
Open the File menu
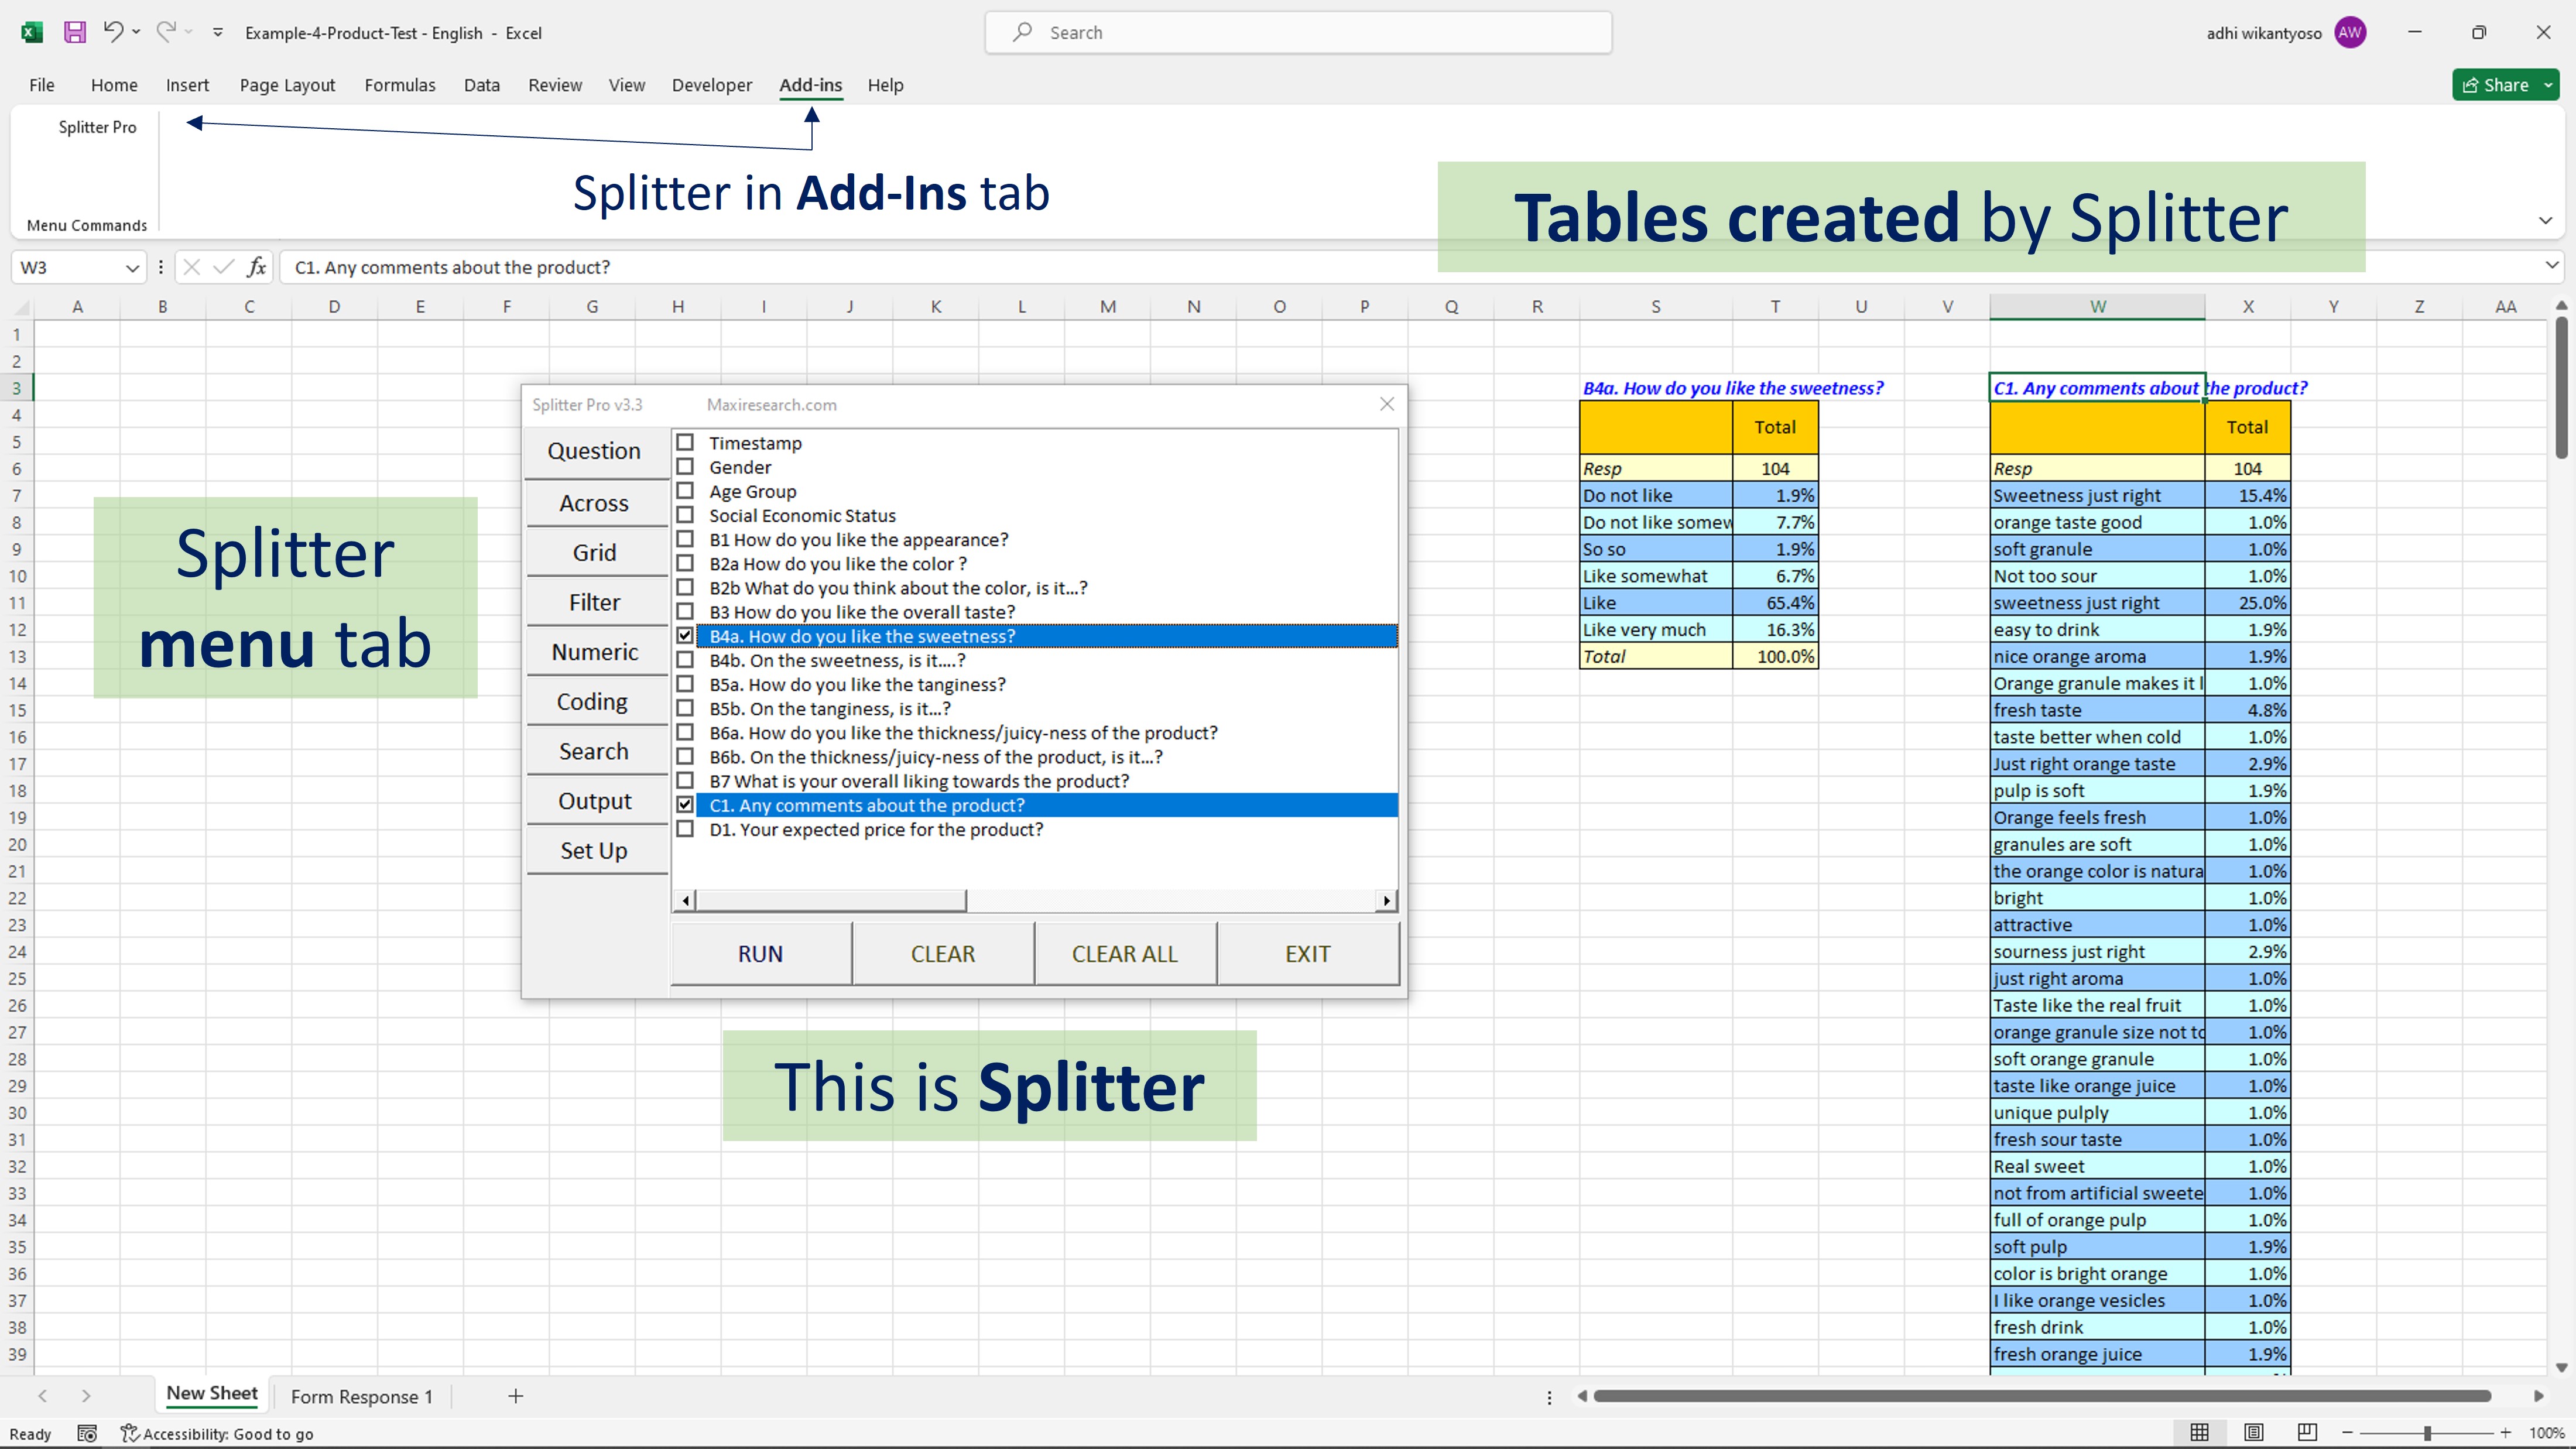point(42,85)
